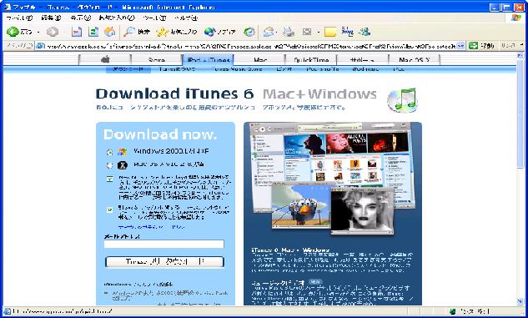The width and height of the screenshot is (528, 318).
Task: Open the iPod shuffle sub-navigation link
Action: (323, 69)
